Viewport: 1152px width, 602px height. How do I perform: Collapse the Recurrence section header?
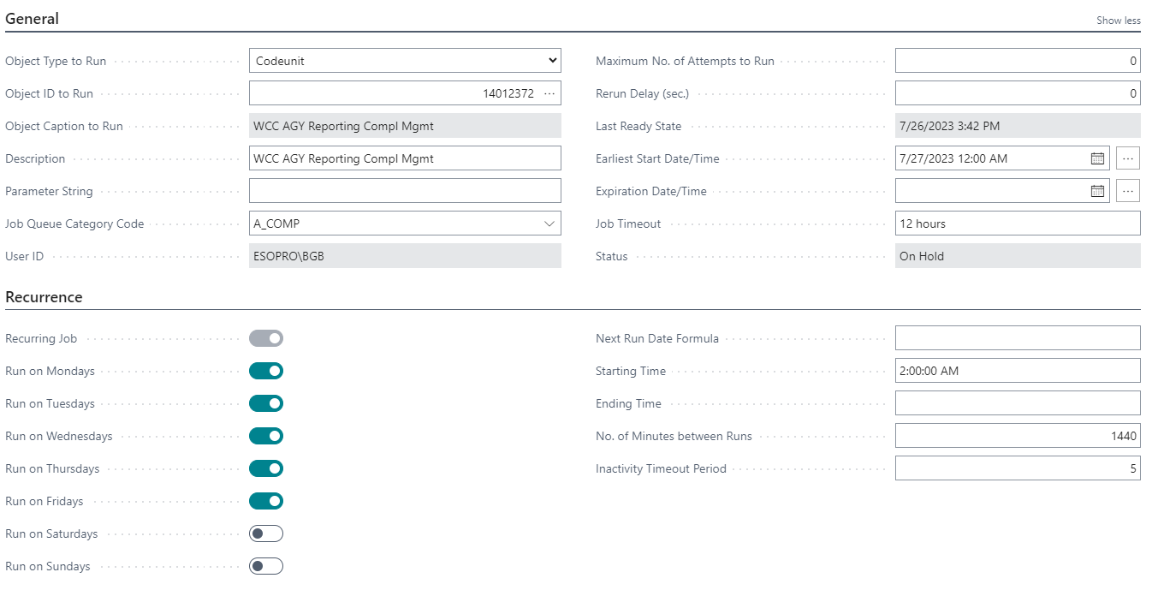pyautogui.click(x=45, y=297)
